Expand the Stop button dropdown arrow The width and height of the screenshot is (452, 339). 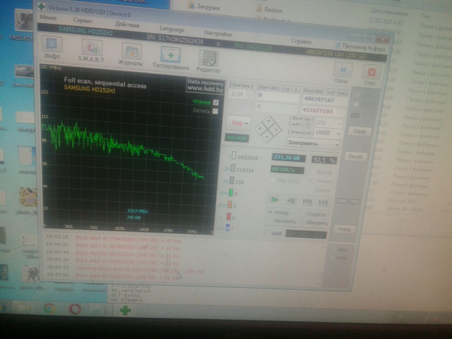click(x=246, y=124)
